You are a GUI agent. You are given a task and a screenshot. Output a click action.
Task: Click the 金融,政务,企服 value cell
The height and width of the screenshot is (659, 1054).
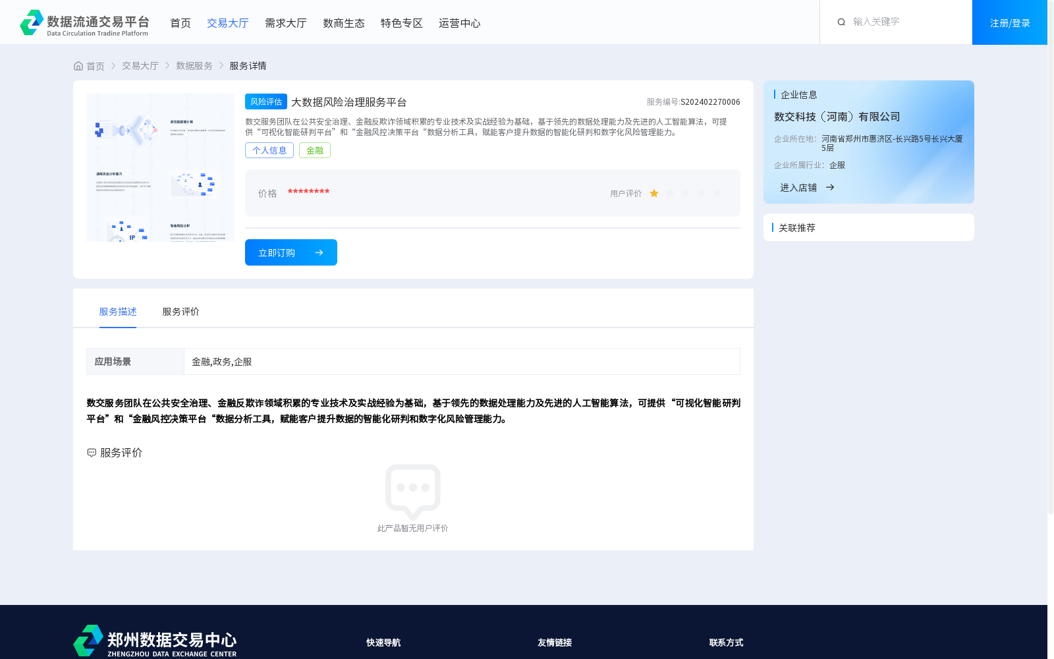[x=462, y=361]
